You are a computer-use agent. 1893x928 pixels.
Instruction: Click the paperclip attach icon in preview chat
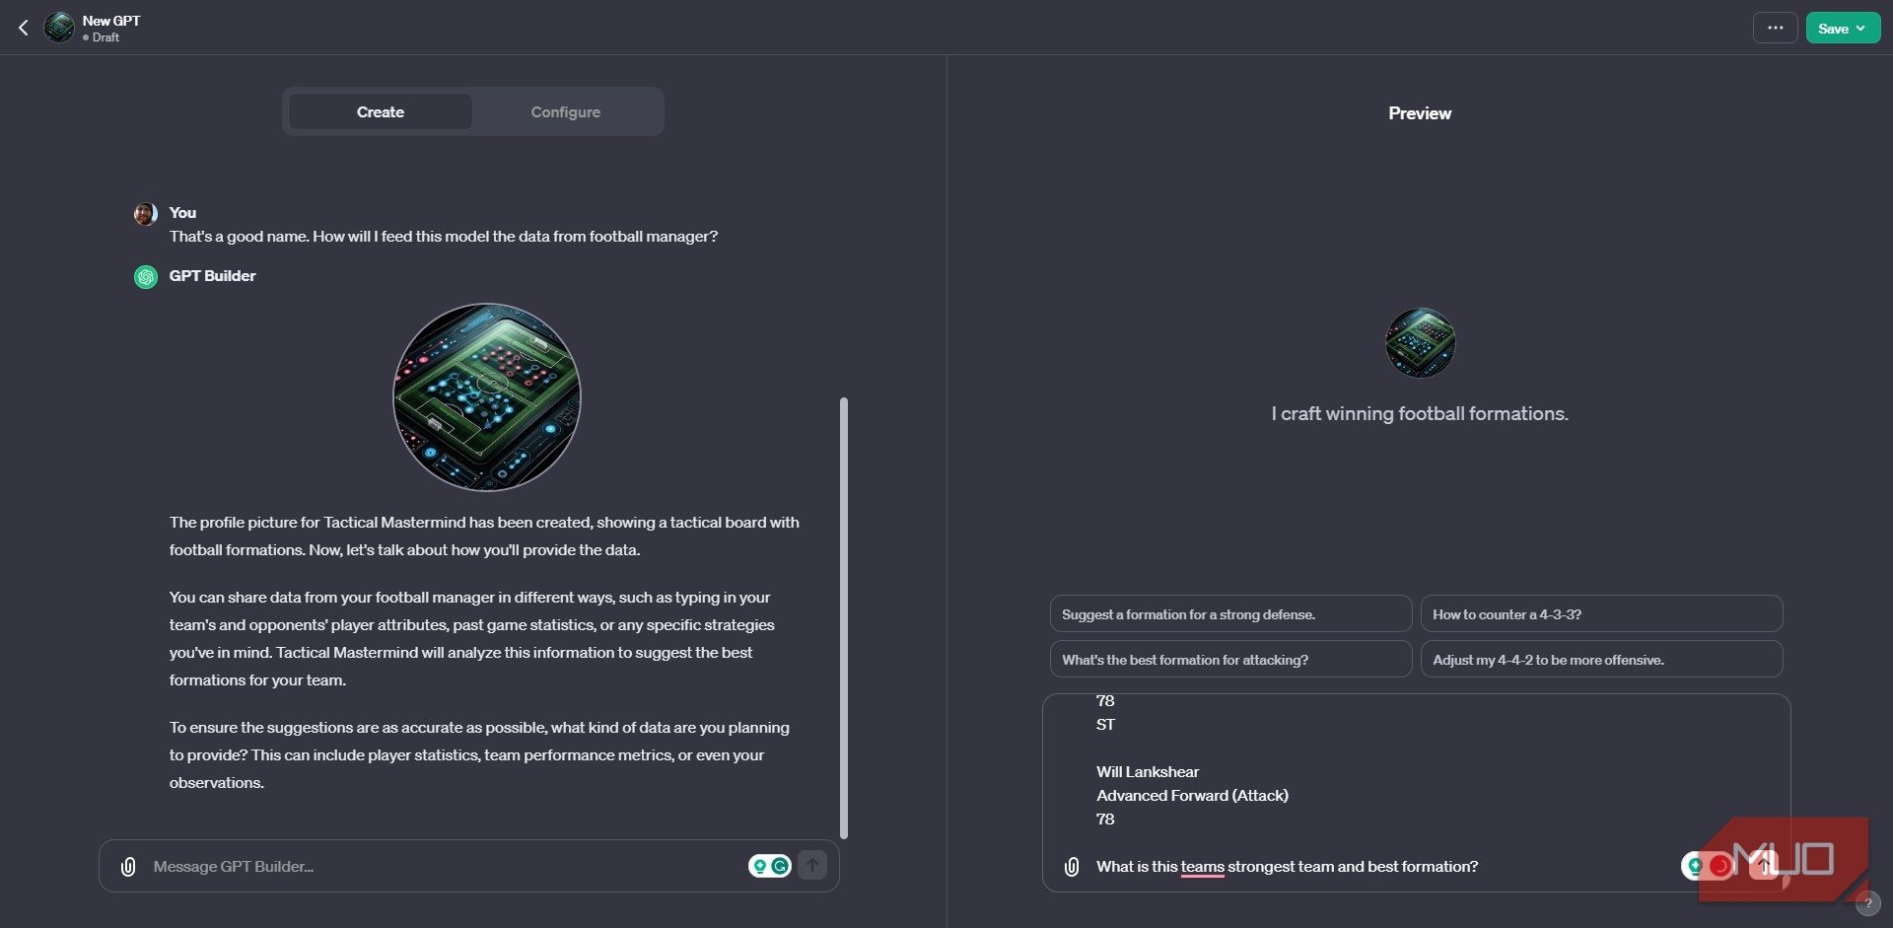pos(1072,867)
